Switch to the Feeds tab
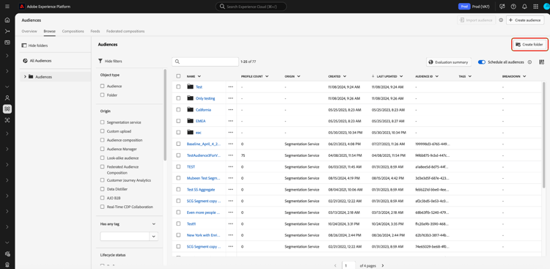Screen dimensions: 550x269 pos(95,32)
